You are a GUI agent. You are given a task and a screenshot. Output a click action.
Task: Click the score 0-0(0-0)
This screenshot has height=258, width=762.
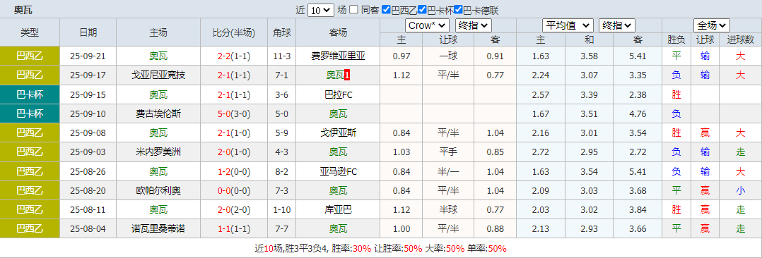pos(234,190)
